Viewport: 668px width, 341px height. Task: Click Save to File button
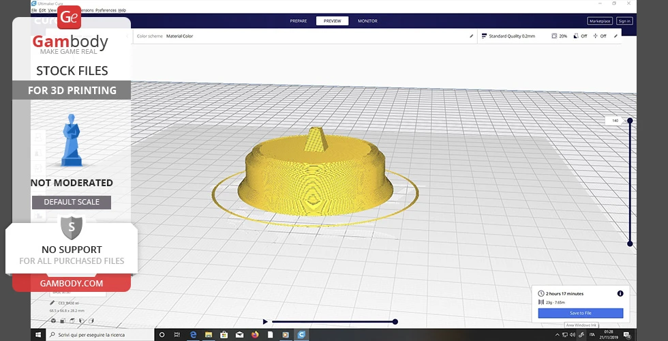click(581, 313)
